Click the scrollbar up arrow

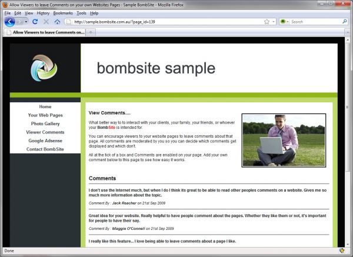[x=348, y=40]
